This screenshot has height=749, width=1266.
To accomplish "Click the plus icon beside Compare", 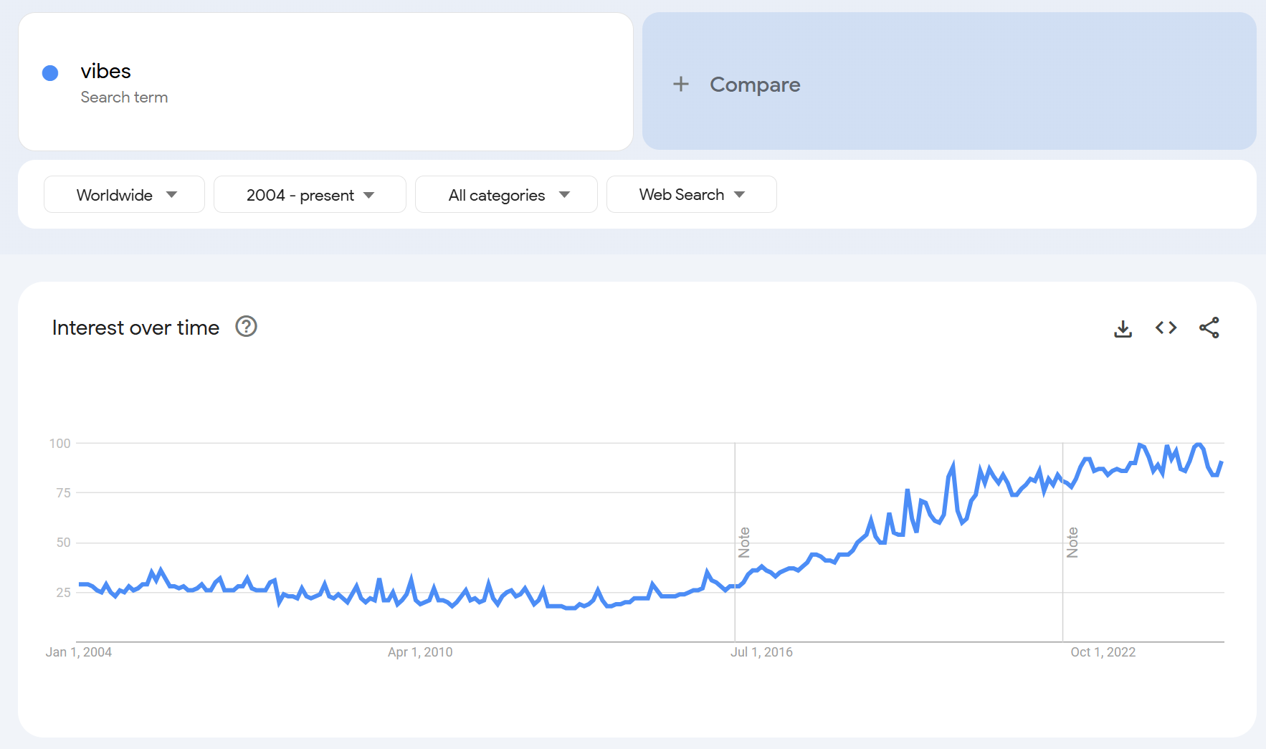I will pos(681,84).
